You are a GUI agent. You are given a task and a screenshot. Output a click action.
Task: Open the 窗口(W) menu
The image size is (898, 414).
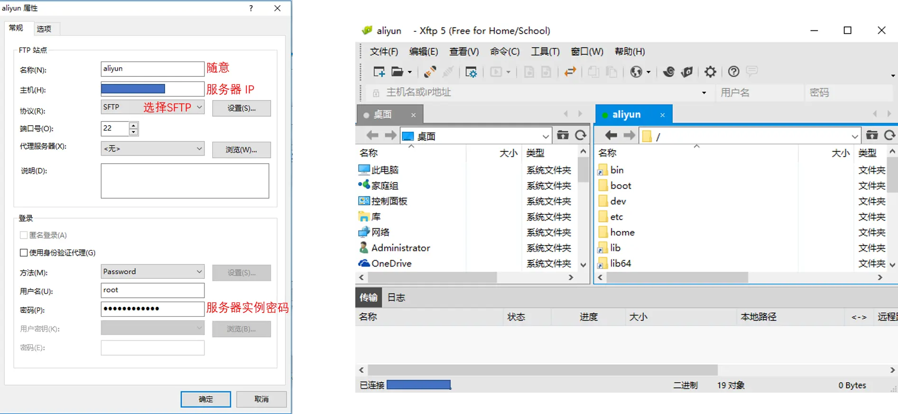(x=587, y=52)
